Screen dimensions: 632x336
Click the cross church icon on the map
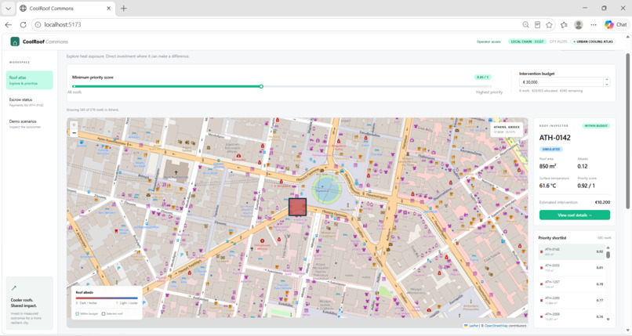(x=176, y=172)
